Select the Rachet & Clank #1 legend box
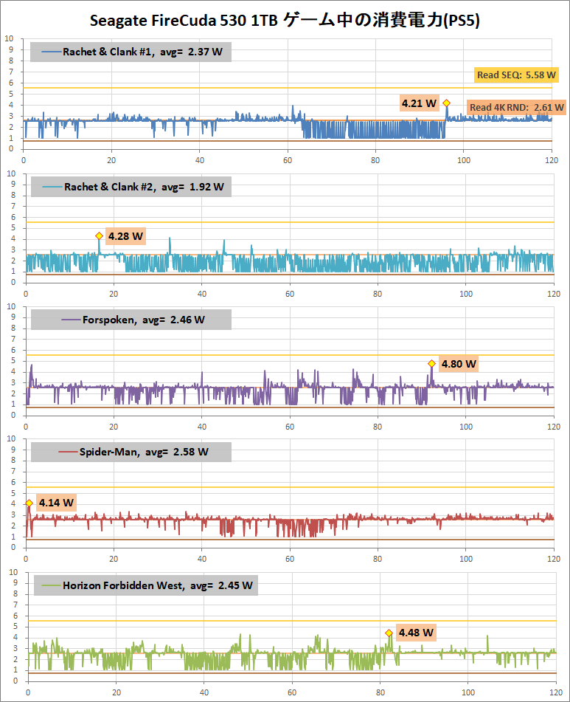This screenshot has width=570, height=702. tap(131, 52)
